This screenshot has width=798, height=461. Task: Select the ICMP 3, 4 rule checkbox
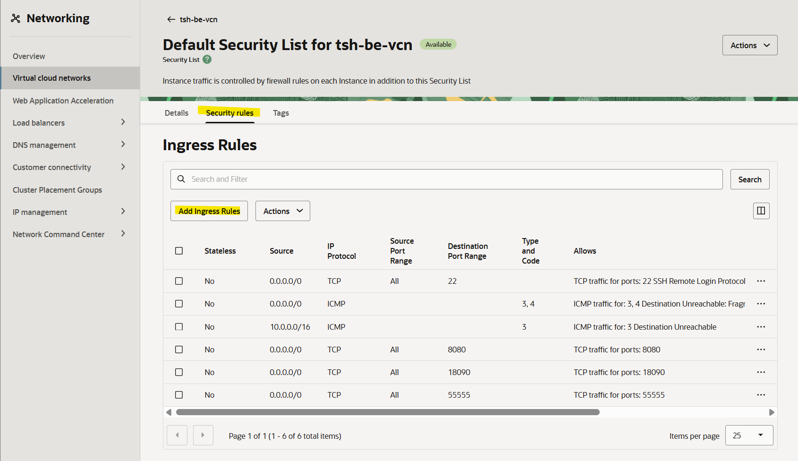click(179, 304)
